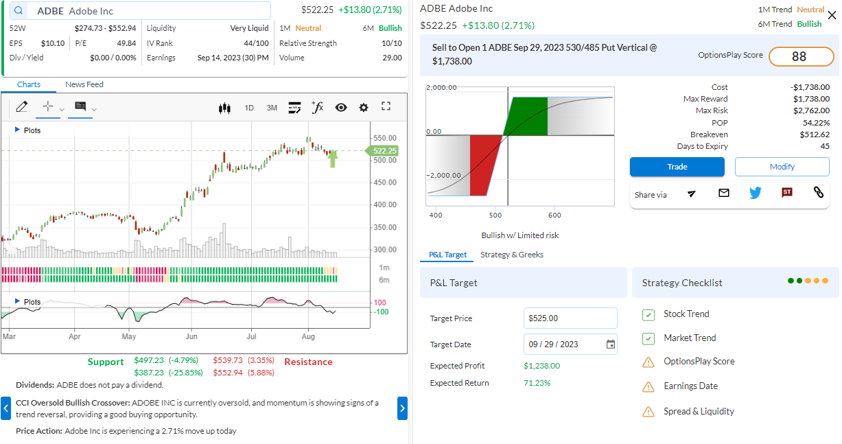Close the trade idea panel

point(832,15)
